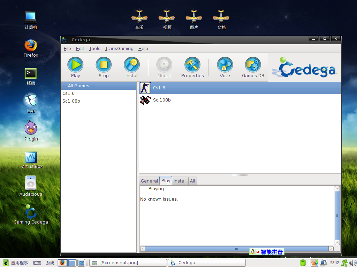Image resolution: width=357 pixels, height=267 pixels.
Task: Switch to the Cedega taskbar button
Action: tap(207, 263)
